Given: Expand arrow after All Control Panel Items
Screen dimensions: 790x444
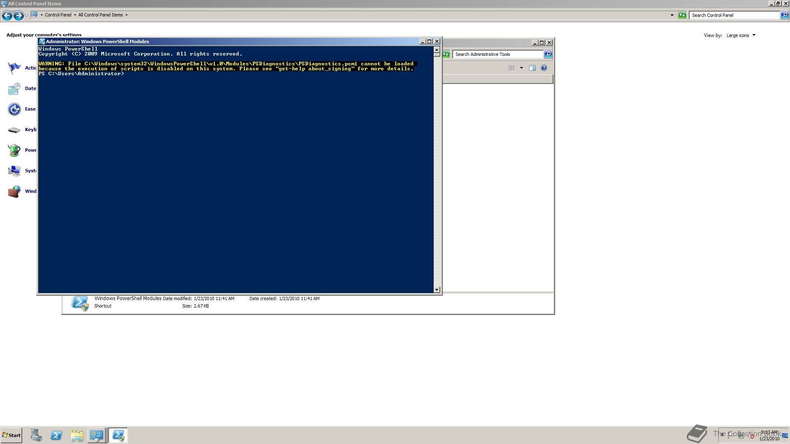Looking at the screenshot, I should pos(126,15).
